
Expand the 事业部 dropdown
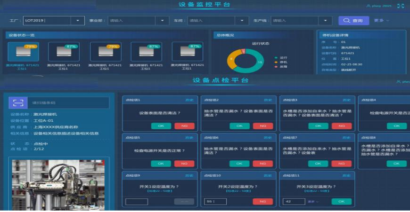tap(162, 21)
